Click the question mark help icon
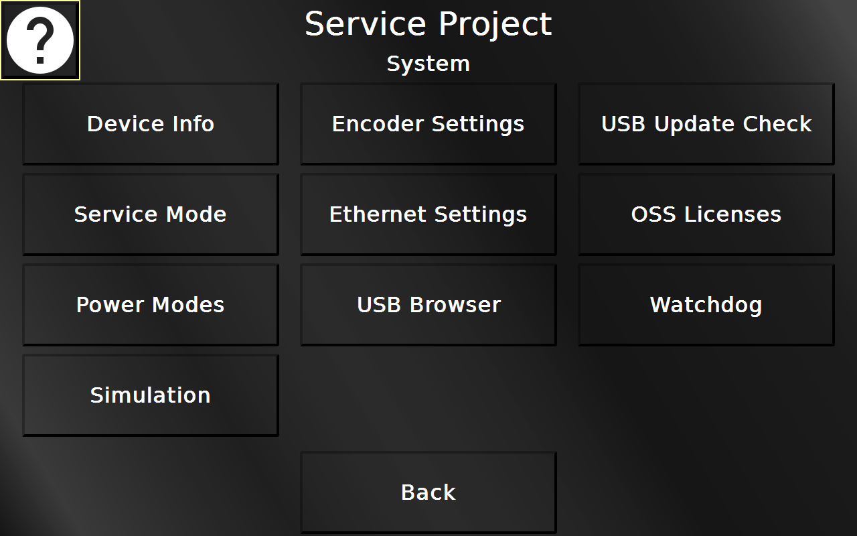 click(40, 40)
